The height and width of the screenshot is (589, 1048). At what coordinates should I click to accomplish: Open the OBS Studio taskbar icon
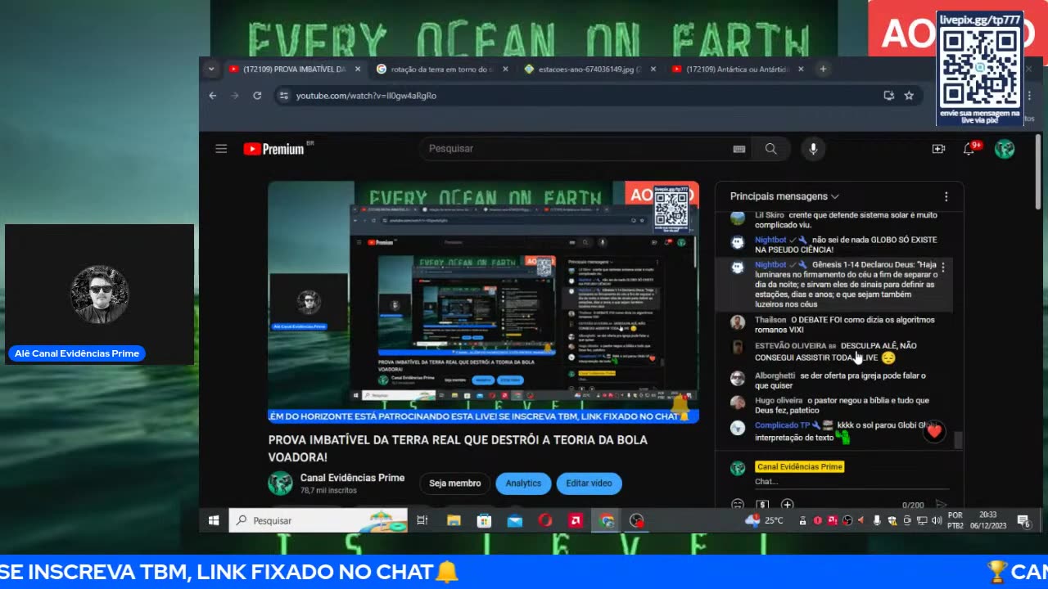(637, 520)
